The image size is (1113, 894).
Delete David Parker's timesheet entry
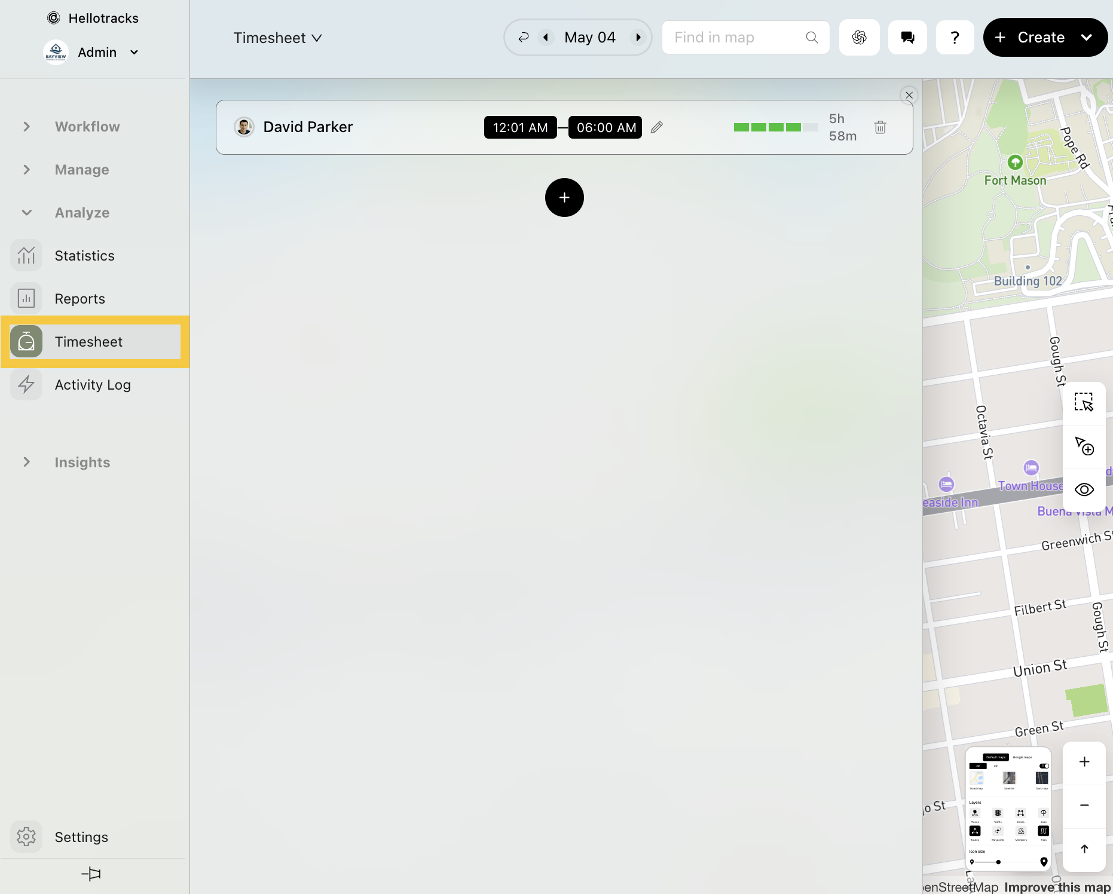click(x=880, y=127)
